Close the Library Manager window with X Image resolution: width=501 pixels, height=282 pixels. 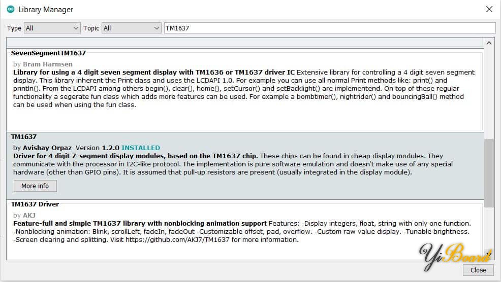[489, 9]
